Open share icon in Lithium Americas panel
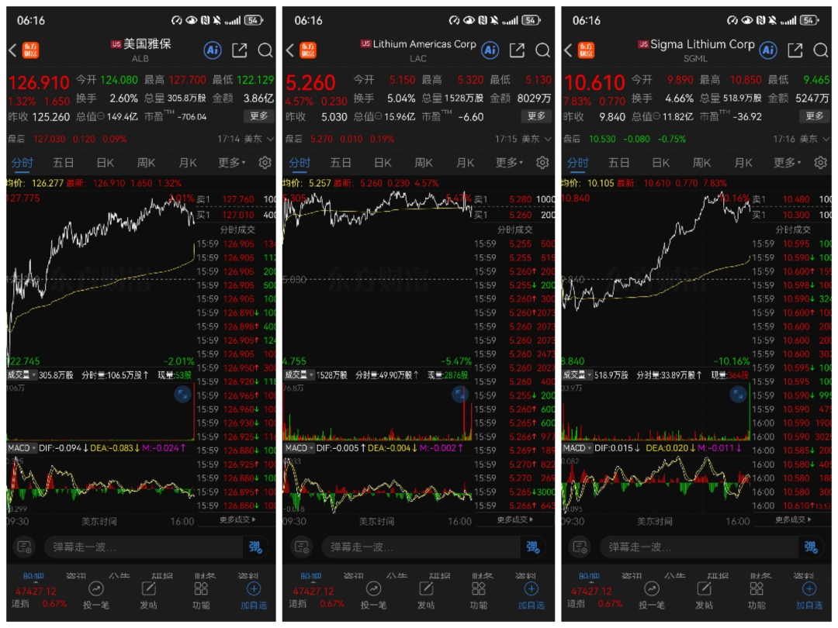The height and width of the screenshot is (628, 838). [517, 50]
